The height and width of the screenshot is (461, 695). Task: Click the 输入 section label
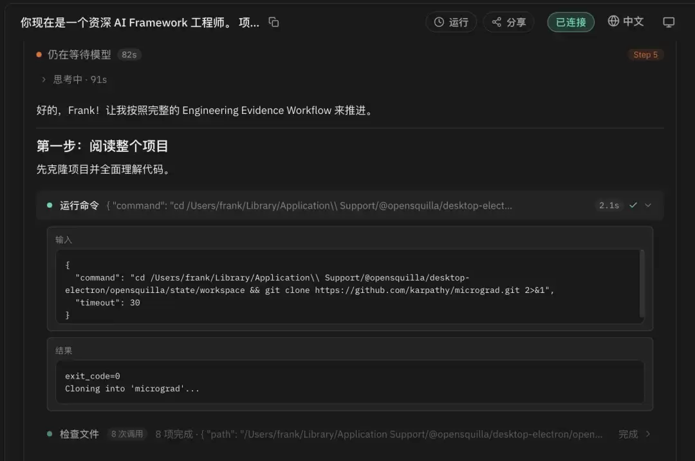point(64,240)
